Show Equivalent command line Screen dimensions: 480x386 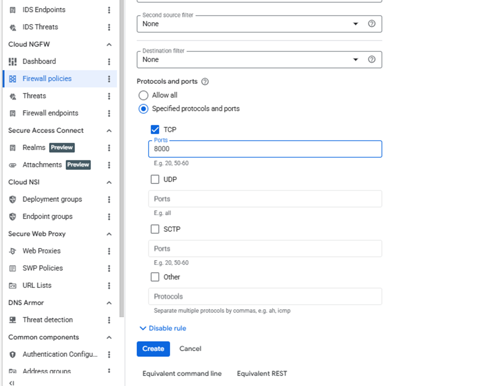pyautogui.click(x=182, y=374)
